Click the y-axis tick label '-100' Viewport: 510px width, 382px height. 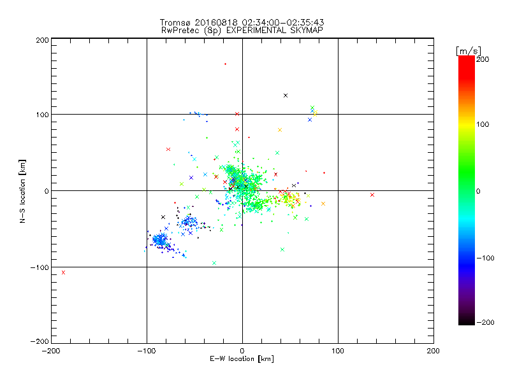40,267
